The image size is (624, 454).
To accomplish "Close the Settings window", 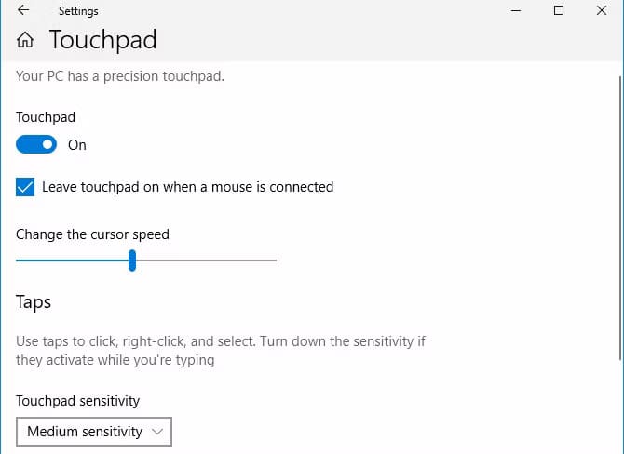I will pyautogui.click(x=601, y=11).
